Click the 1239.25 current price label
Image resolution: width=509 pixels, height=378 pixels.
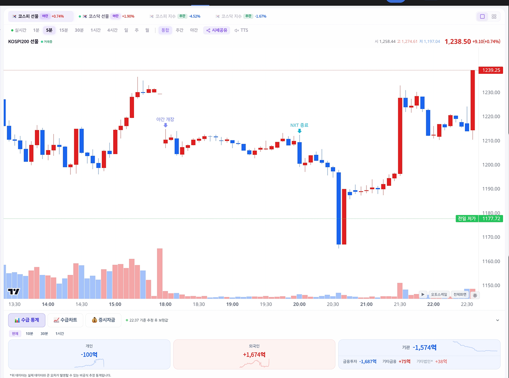491,70
